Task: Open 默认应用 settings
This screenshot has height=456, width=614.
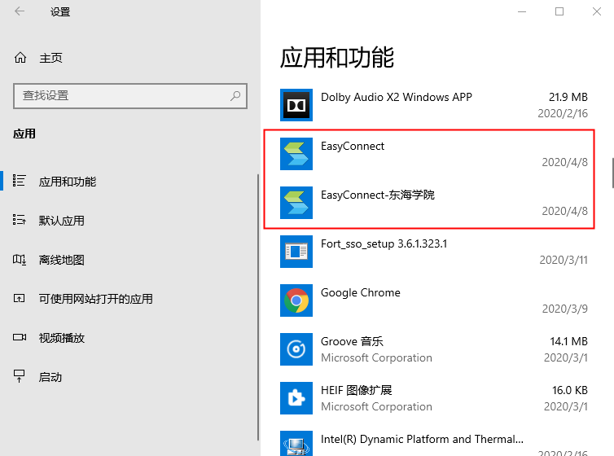Action: [62, 221]
